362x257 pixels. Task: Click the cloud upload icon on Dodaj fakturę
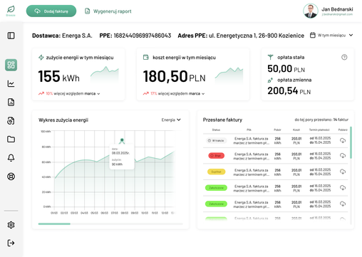point(37,11)
